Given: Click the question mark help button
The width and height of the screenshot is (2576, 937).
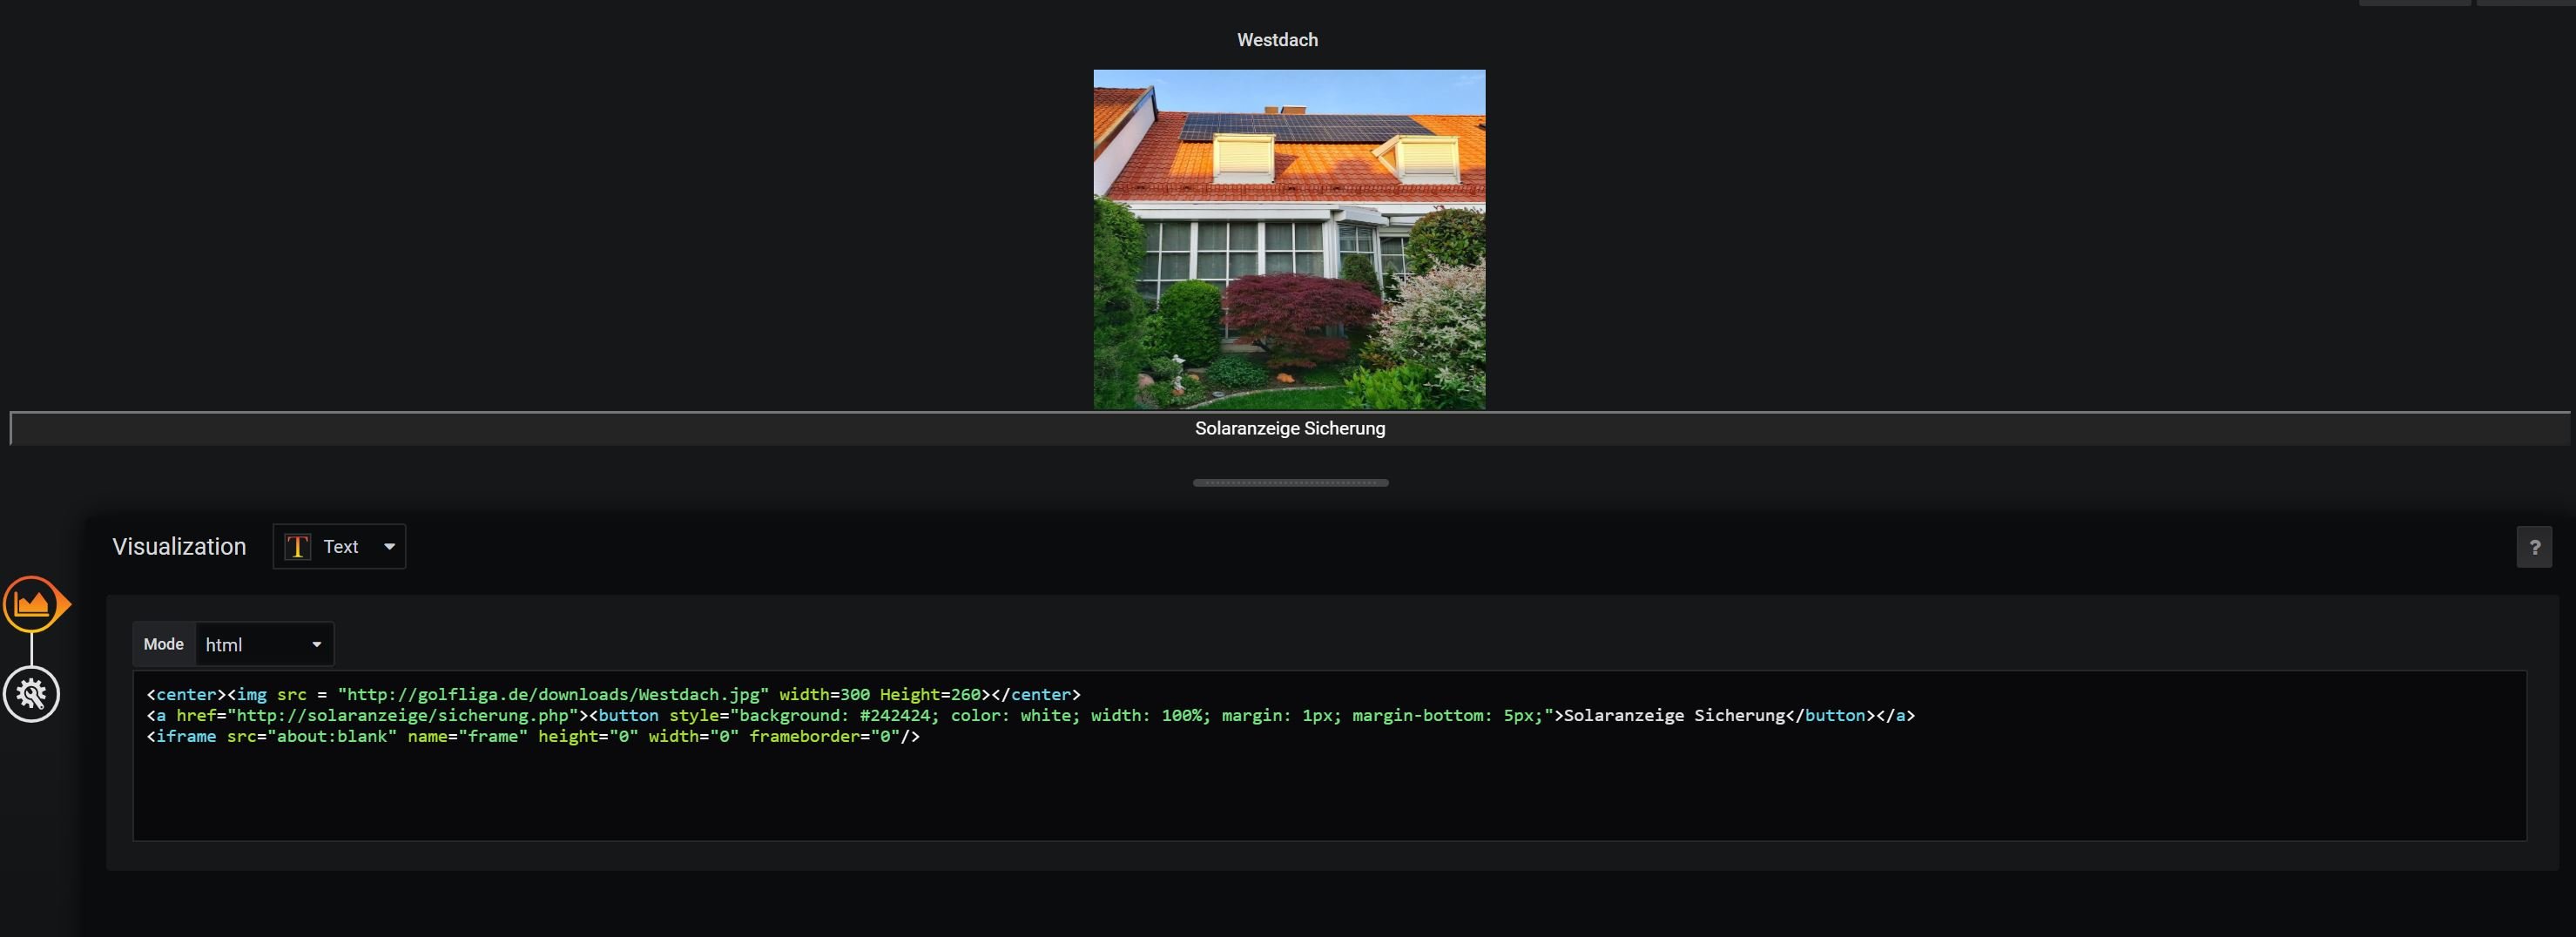Looking at the screenshot, I should [2533, 547].
